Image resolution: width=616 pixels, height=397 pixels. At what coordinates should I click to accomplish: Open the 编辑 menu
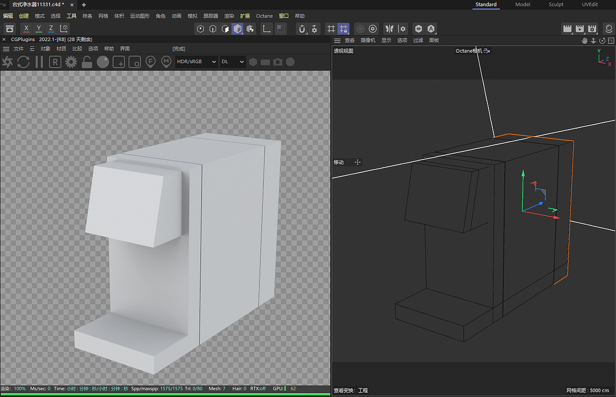click(x=8, y=16)
